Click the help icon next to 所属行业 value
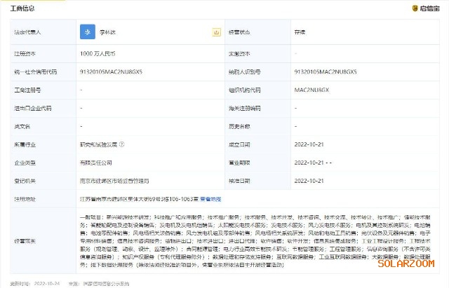This screenshot has height=288, width=449. click(x=122, y=144)
